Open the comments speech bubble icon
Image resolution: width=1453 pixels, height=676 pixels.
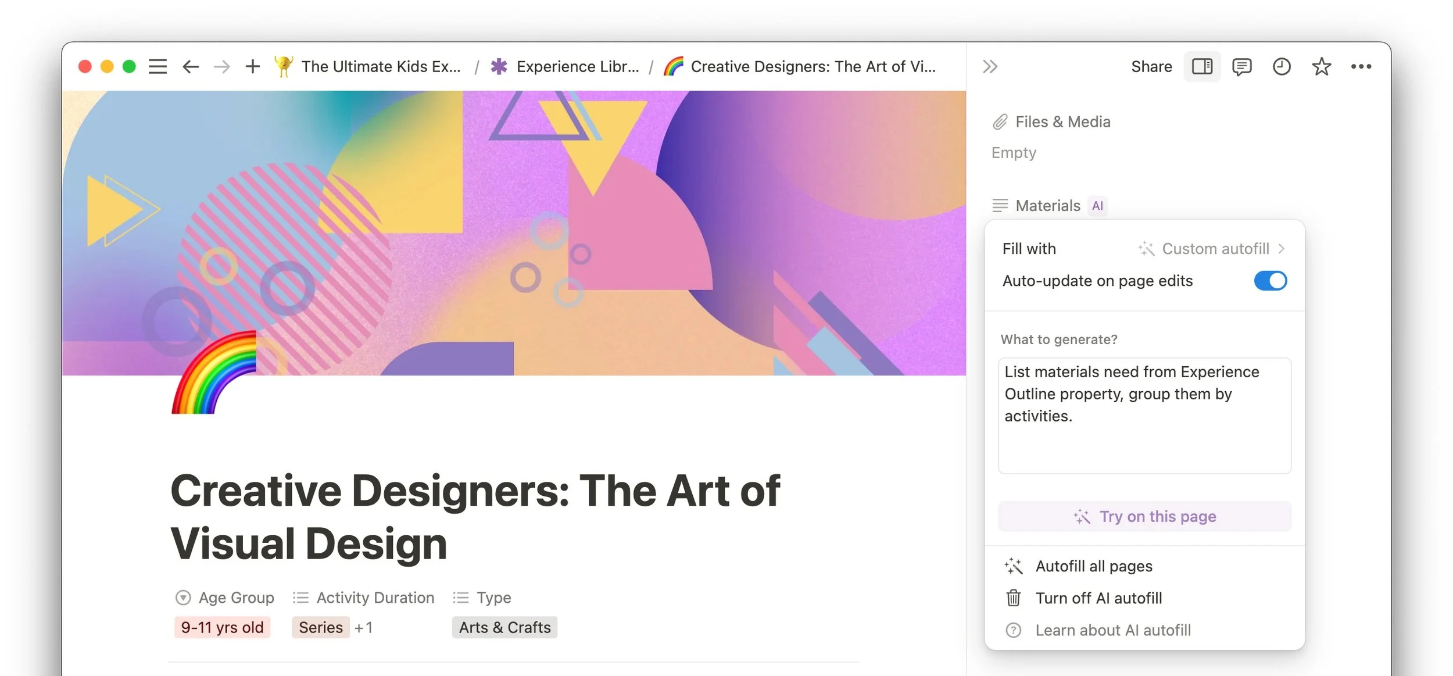1241,67
